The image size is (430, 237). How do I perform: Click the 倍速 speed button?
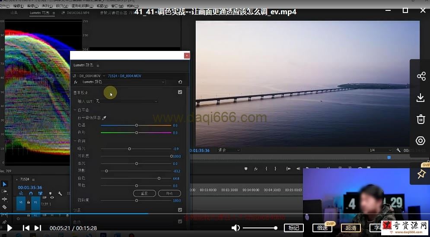(322, 228)
